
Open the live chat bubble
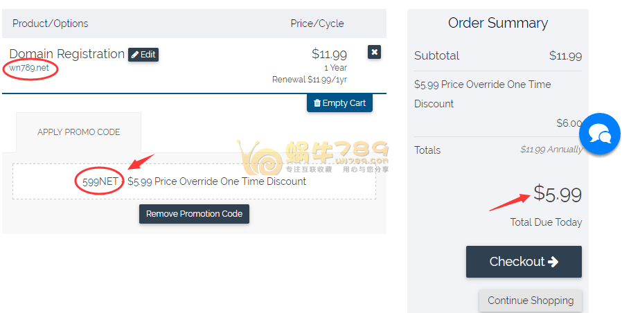point(599,134)
